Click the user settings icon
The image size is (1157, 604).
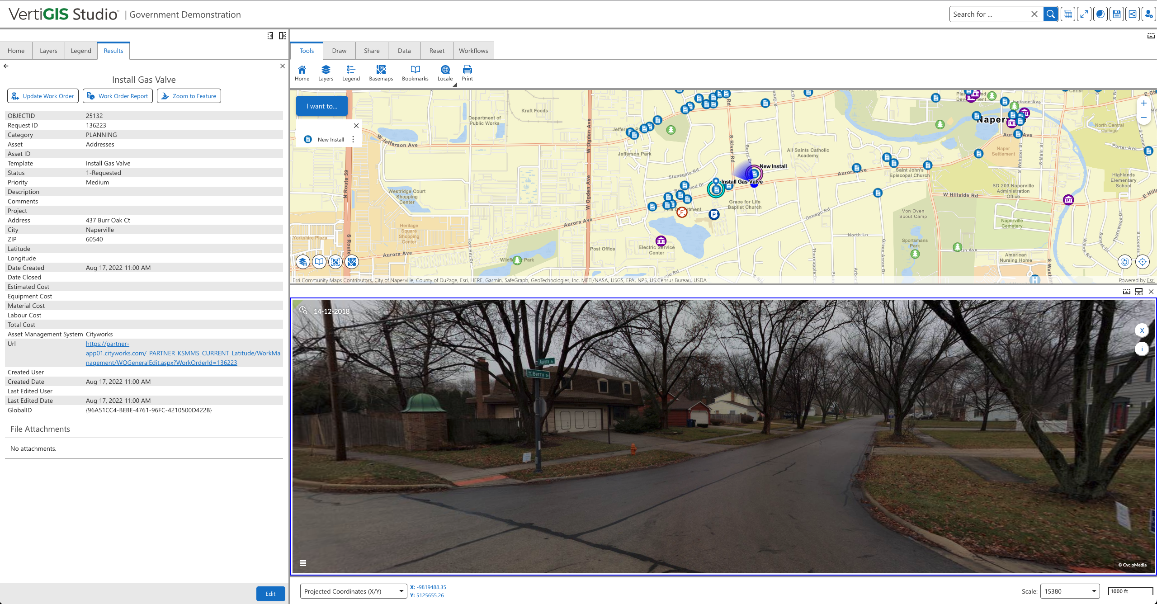coord(1148,14)
